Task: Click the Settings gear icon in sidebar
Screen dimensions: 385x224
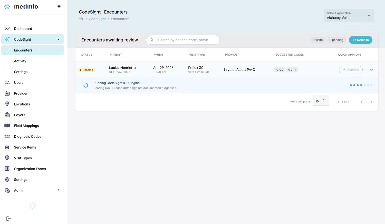Action: (7, 179)
